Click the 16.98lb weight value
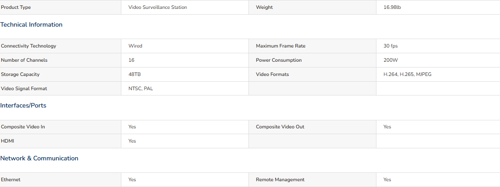Viewport: 500px width, 187px height. click(x=392, y=7)
